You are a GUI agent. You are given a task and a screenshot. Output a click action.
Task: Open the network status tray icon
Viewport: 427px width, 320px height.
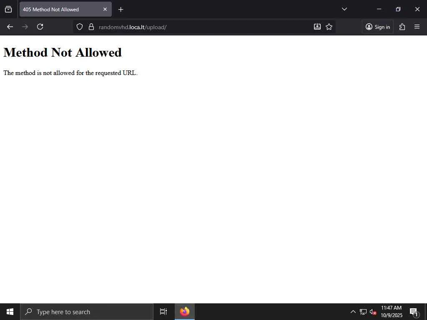(x=363, y=312)
